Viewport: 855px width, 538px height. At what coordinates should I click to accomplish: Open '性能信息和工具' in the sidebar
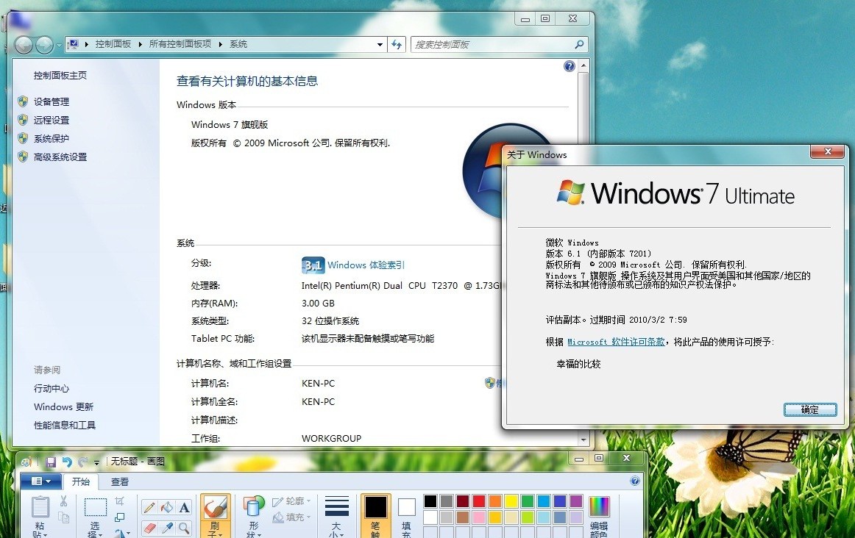click(64, 426)
